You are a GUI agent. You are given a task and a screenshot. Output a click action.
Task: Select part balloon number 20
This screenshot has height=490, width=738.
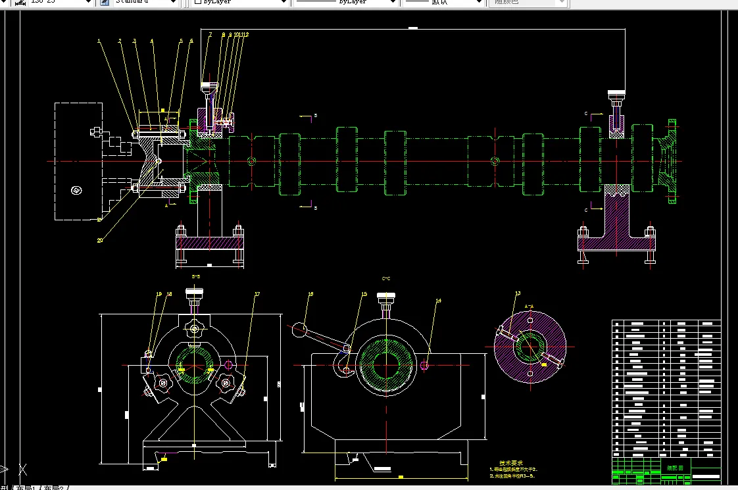pyautogui.click(x=100, y=241)
